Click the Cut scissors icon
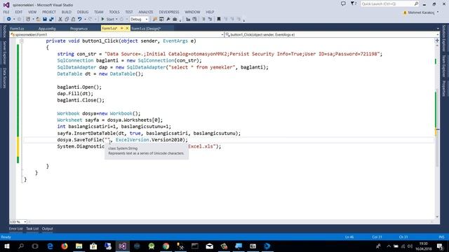This screenshot has height=252, width=449. (60, 19)
